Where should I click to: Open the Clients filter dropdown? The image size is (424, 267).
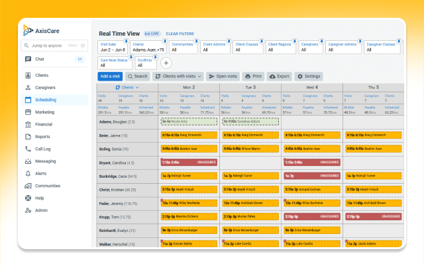click(148, 47)
